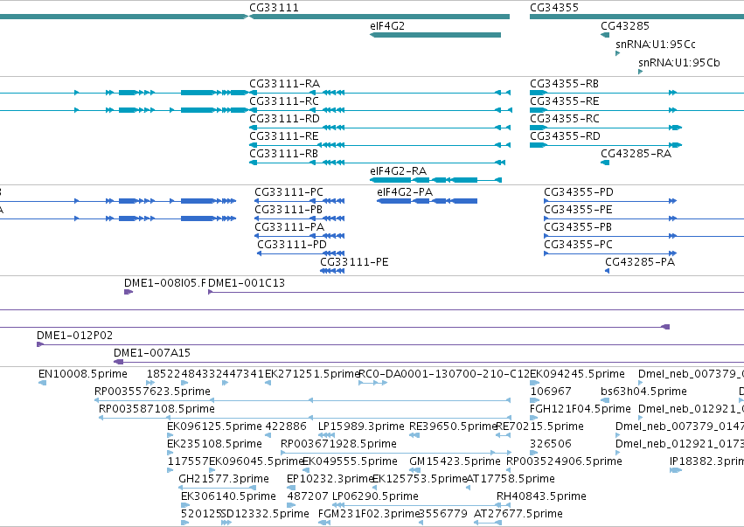Select protein CG34355-PD

coord(610,201)
